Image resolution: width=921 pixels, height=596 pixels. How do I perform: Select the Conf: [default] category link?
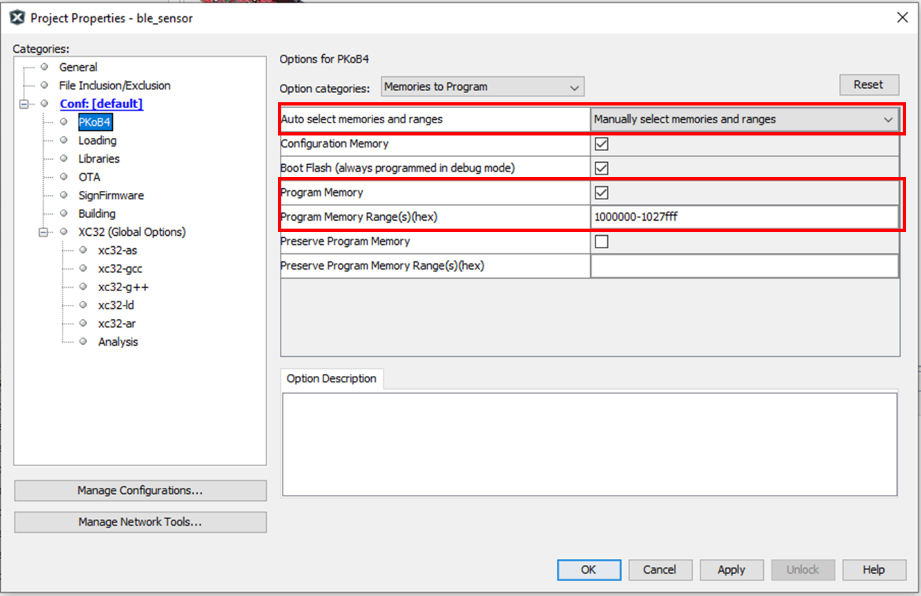click(x=101, y=104)
